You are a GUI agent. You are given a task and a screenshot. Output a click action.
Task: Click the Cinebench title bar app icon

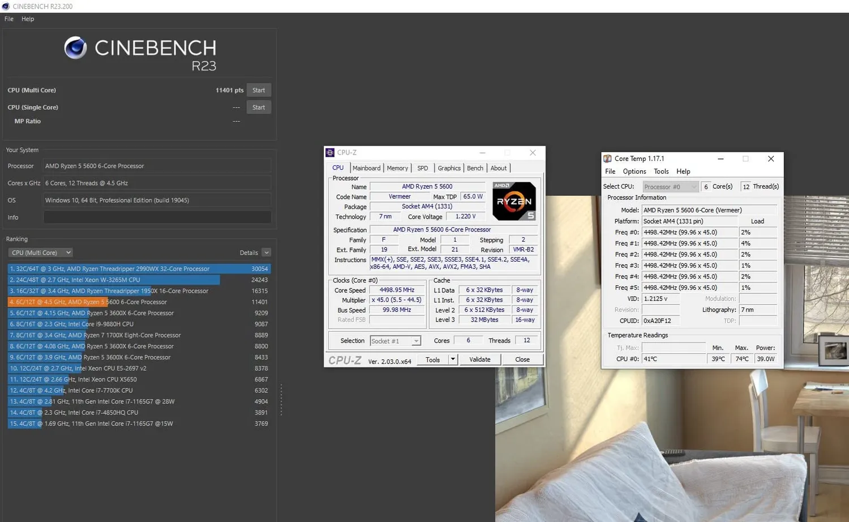click(6, 6)
